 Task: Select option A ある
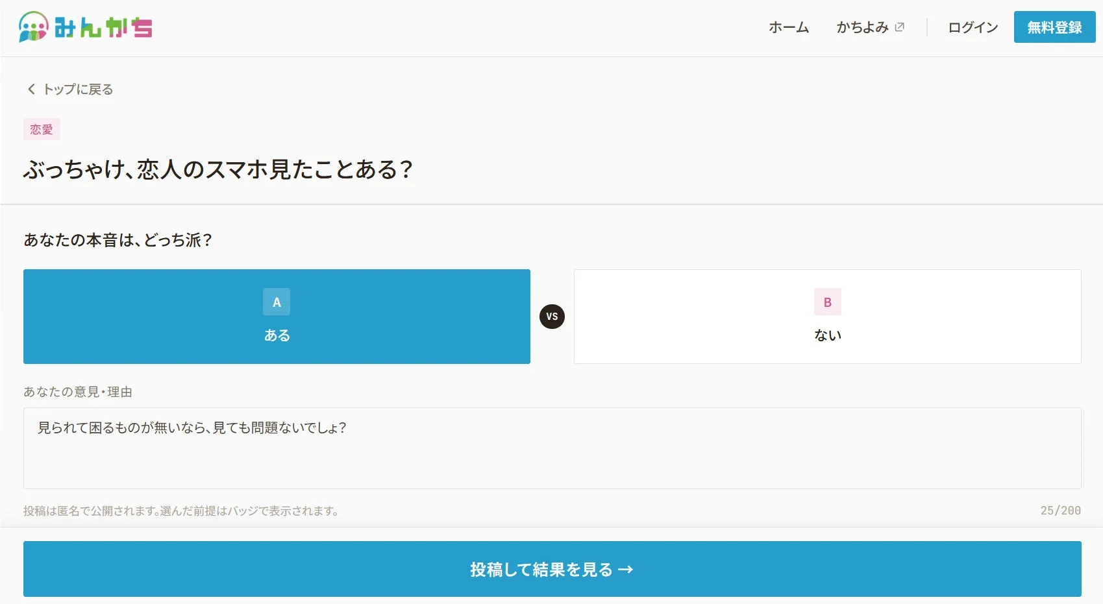pyautogui.click(x=277, y=317)
